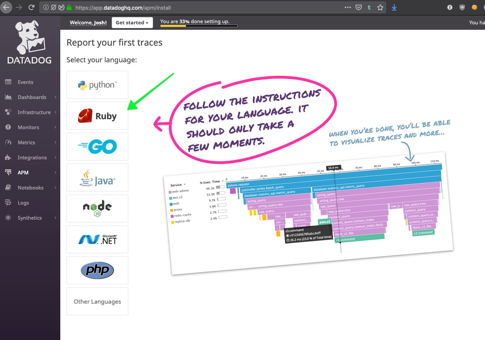Go back with the browser back arrow
Image resolution: width=485 pixels, height=340 pixels.
tap(7, 7)
